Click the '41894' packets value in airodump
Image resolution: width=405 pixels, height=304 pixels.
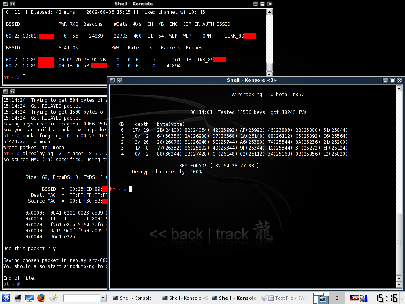coord(174,66)
